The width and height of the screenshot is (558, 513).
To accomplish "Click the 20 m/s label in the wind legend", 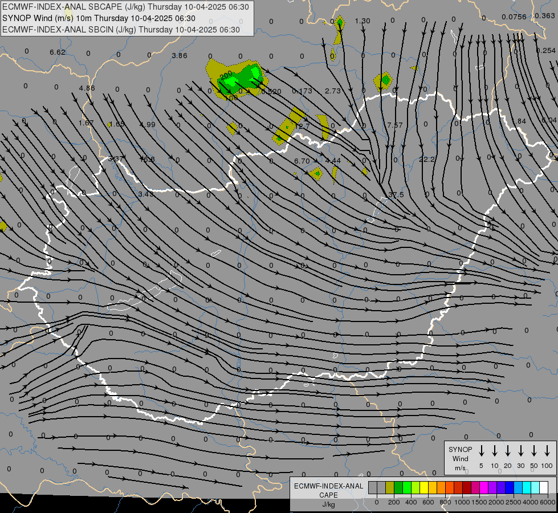I will pos(508,466).
